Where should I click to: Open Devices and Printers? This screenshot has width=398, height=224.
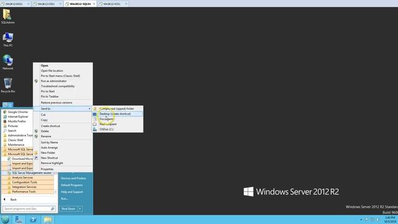(73, 179)
